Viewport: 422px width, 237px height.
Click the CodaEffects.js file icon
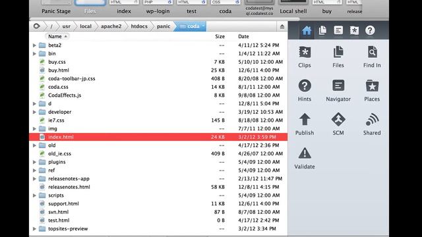[x=42, y=95]
